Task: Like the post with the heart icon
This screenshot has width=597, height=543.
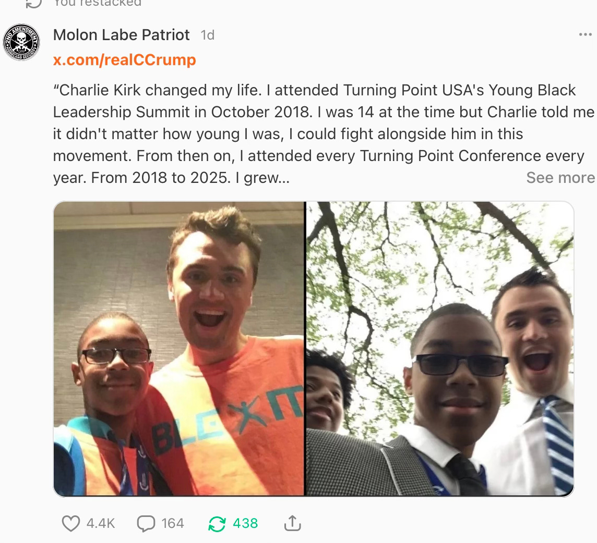Action: click(x=71, y=523)
